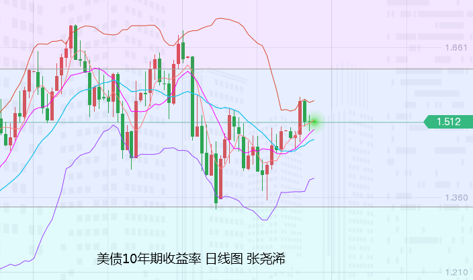
Task: Select the small red doji candle mid-chart
Action: coord(188,57)
